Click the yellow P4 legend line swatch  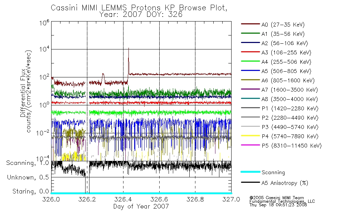(x=251, y=136)
